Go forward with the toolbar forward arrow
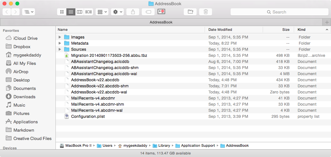The height and width of the screenshot is (157, 331). coord(15,12)
